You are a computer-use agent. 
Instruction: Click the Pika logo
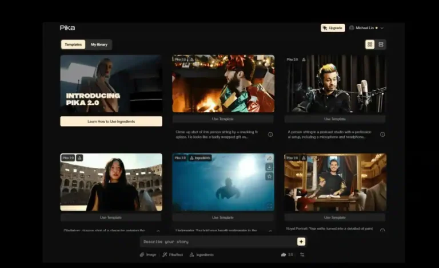(x=67, y=28)
